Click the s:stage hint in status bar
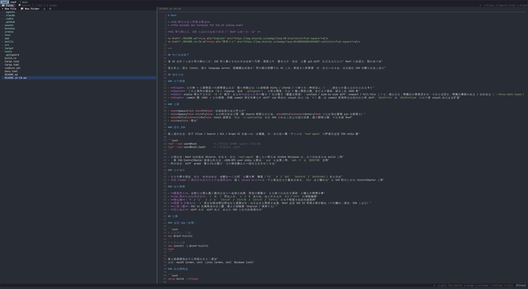Image resolution: width=528 pixels, height=289 pixels. (x=469, y=285)
